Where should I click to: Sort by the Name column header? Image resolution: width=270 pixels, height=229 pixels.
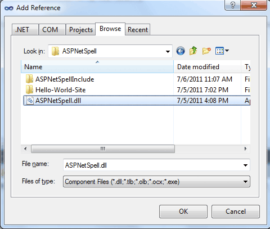[97, 67]
